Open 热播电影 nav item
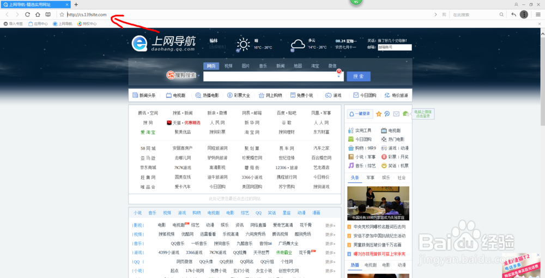 207,95
